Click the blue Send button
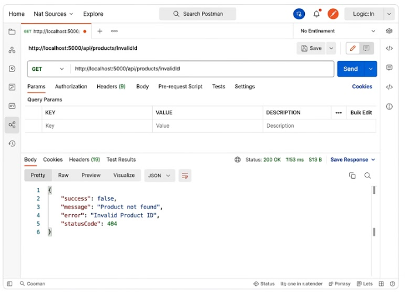The height and width of the screenshot is (294, 405). click(351, 69)
